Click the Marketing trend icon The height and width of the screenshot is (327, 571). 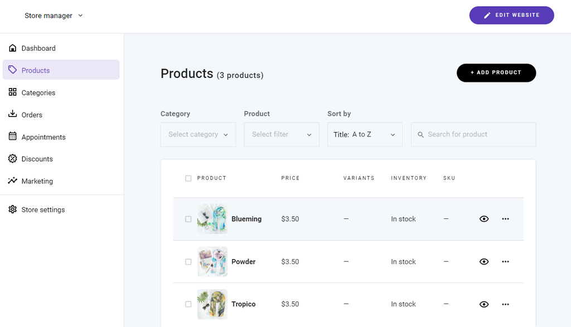coord(13,181)
